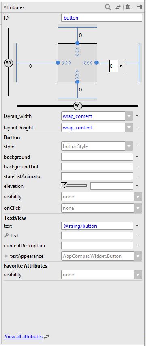
Task: Open resource picker for layout_width
Action: (137, 115)
